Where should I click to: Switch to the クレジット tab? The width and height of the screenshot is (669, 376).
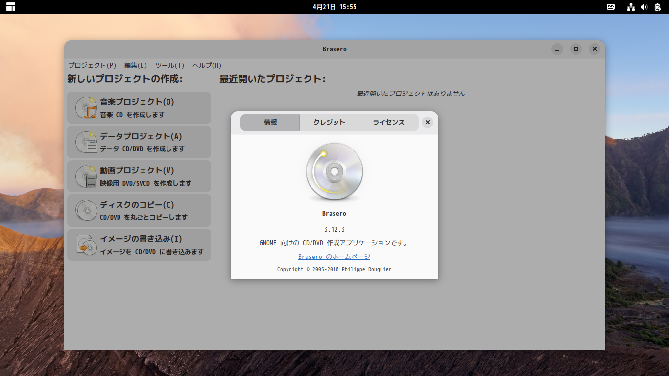click(329, 122)
